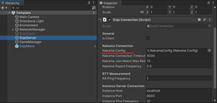Open the Template scene three-dot menu
The image size is (217, 103).
tap(94, 13)
